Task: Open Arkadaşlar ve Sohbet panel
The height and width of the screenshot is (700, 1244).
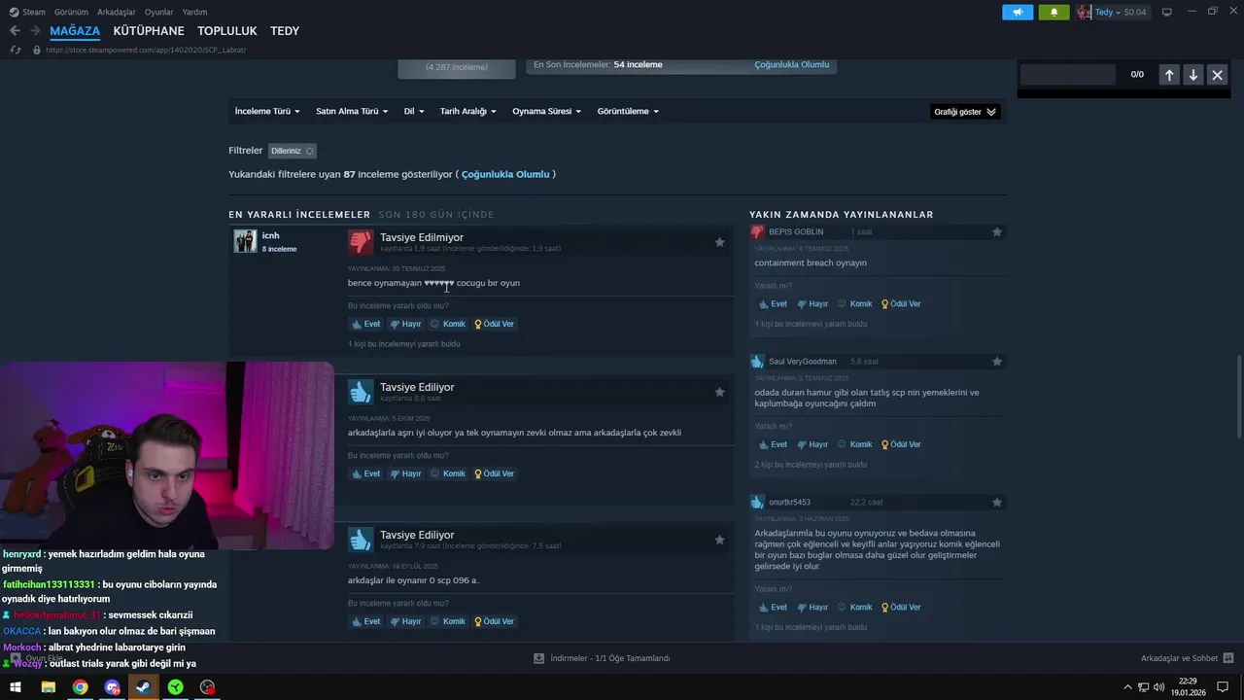Action: tap(1187, 658)
